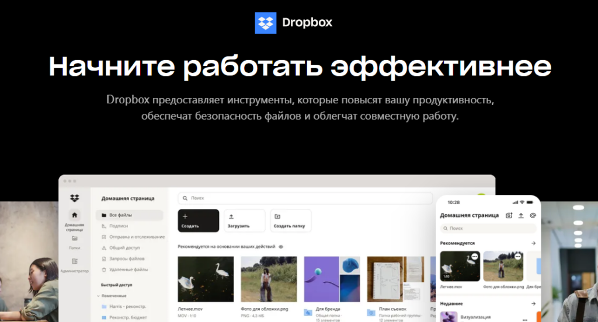Click the signature icon beside Подписи

[x=104, y=226]
